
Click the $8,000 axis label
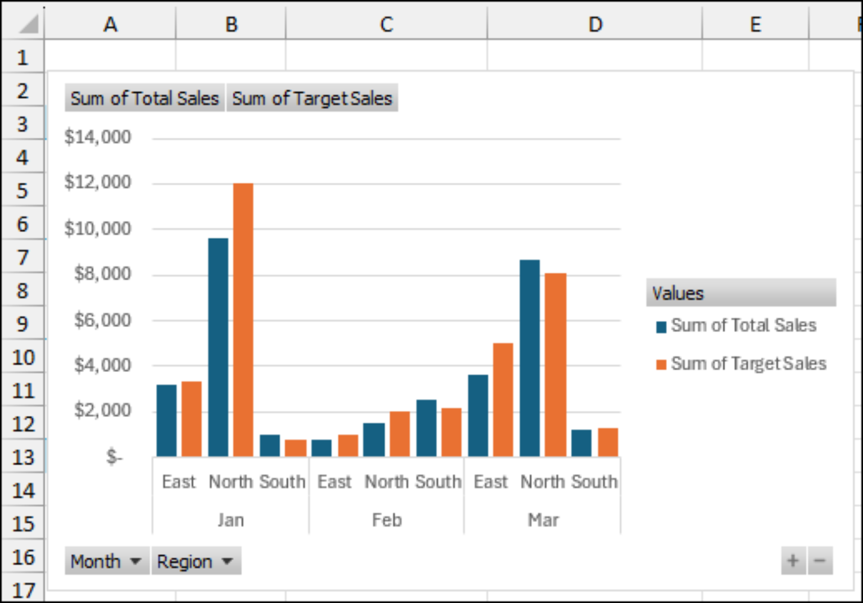coord(103,274)
